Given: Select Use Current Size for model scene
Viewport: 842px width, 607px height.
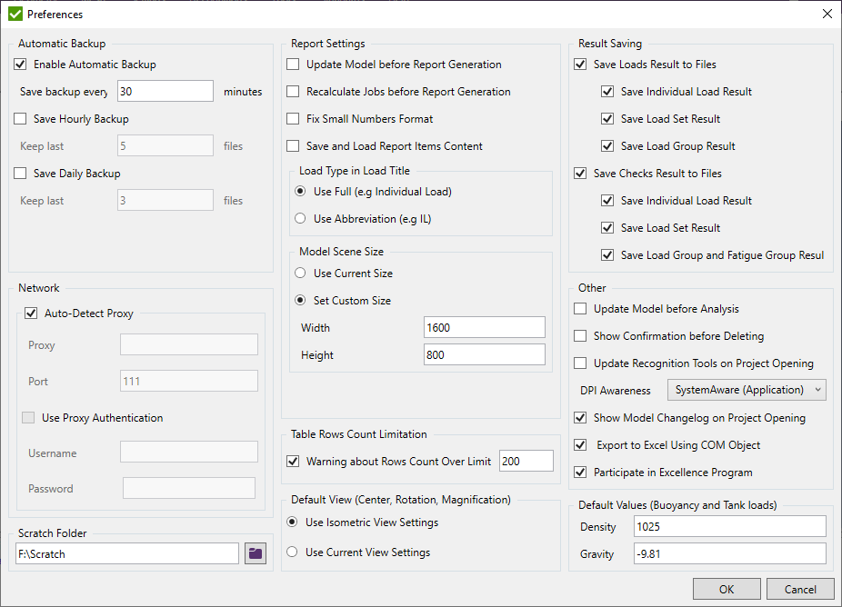Looking at the screenshot, I should pos(300,273).
